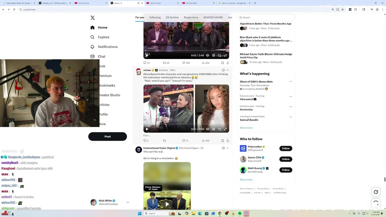Switch to the CX Archive tab
This screenshot has height=217, width=386.
click(x=172, y=17)
